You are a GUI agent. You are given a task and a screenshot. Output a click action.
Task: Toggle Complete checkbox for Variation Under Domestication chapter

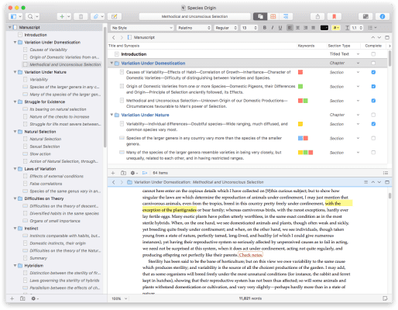pyautogui.click(x=373, y=63)
